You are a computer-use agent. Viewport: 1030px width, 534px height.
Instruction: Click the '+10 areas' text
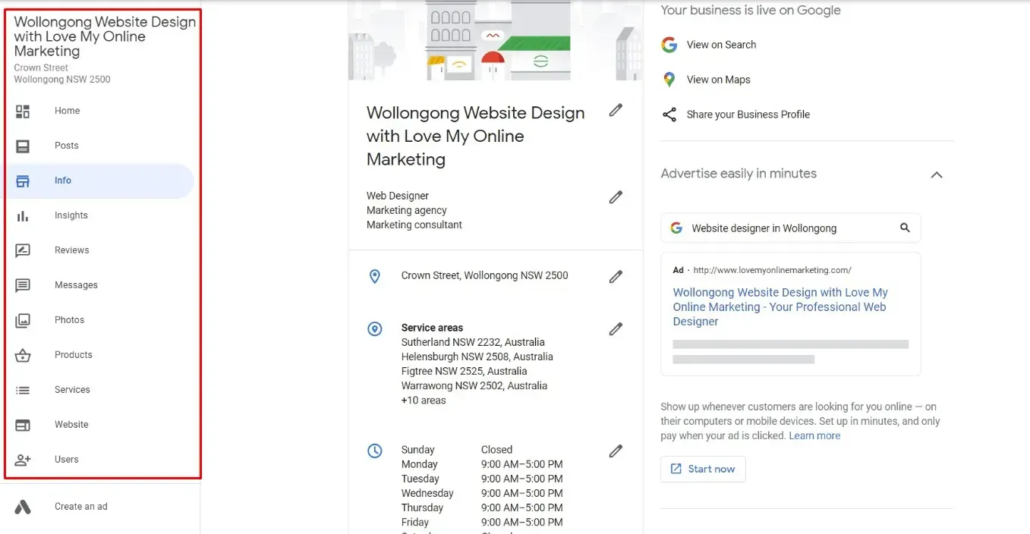click(x=424, y=400)
